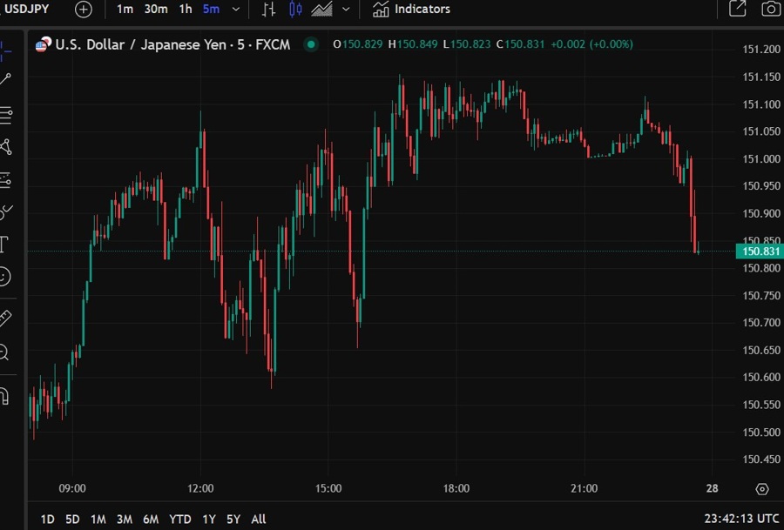This screenshot has width=784, height=530.
Task: Set date range to All
Action: (259, 519)
